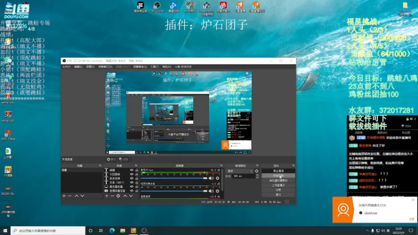Open the 停靠窗口(D) menu in OBS

[x=106, y=67]
